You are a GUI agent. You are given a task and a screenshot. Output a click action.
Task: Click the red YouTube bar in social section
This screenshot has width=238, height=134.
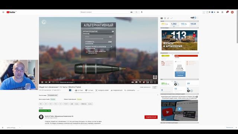point(186,56)
